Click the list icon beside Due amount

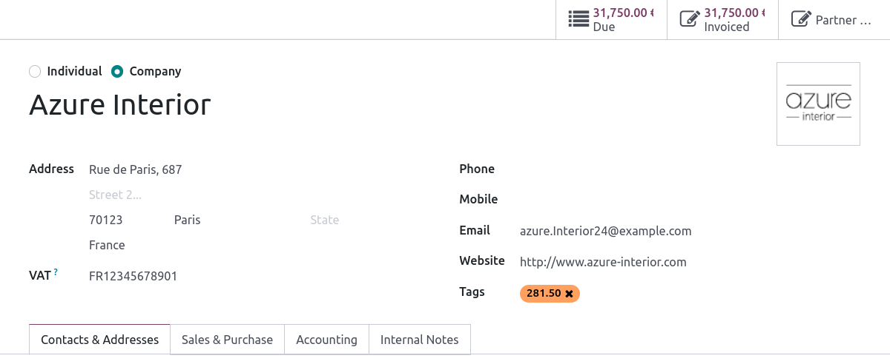click(578, 19)
